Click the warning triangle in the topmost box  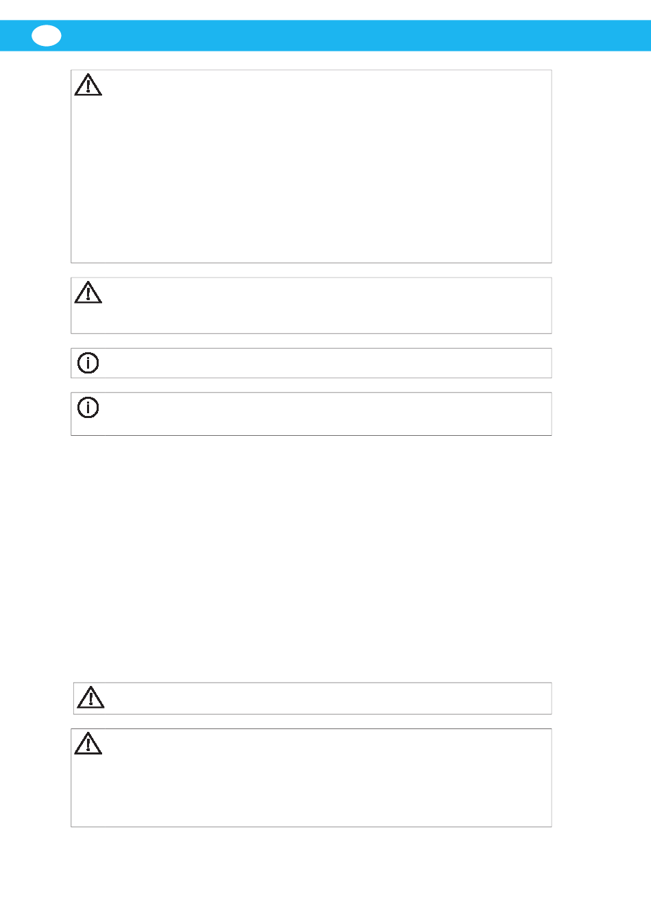click(88, 85)
